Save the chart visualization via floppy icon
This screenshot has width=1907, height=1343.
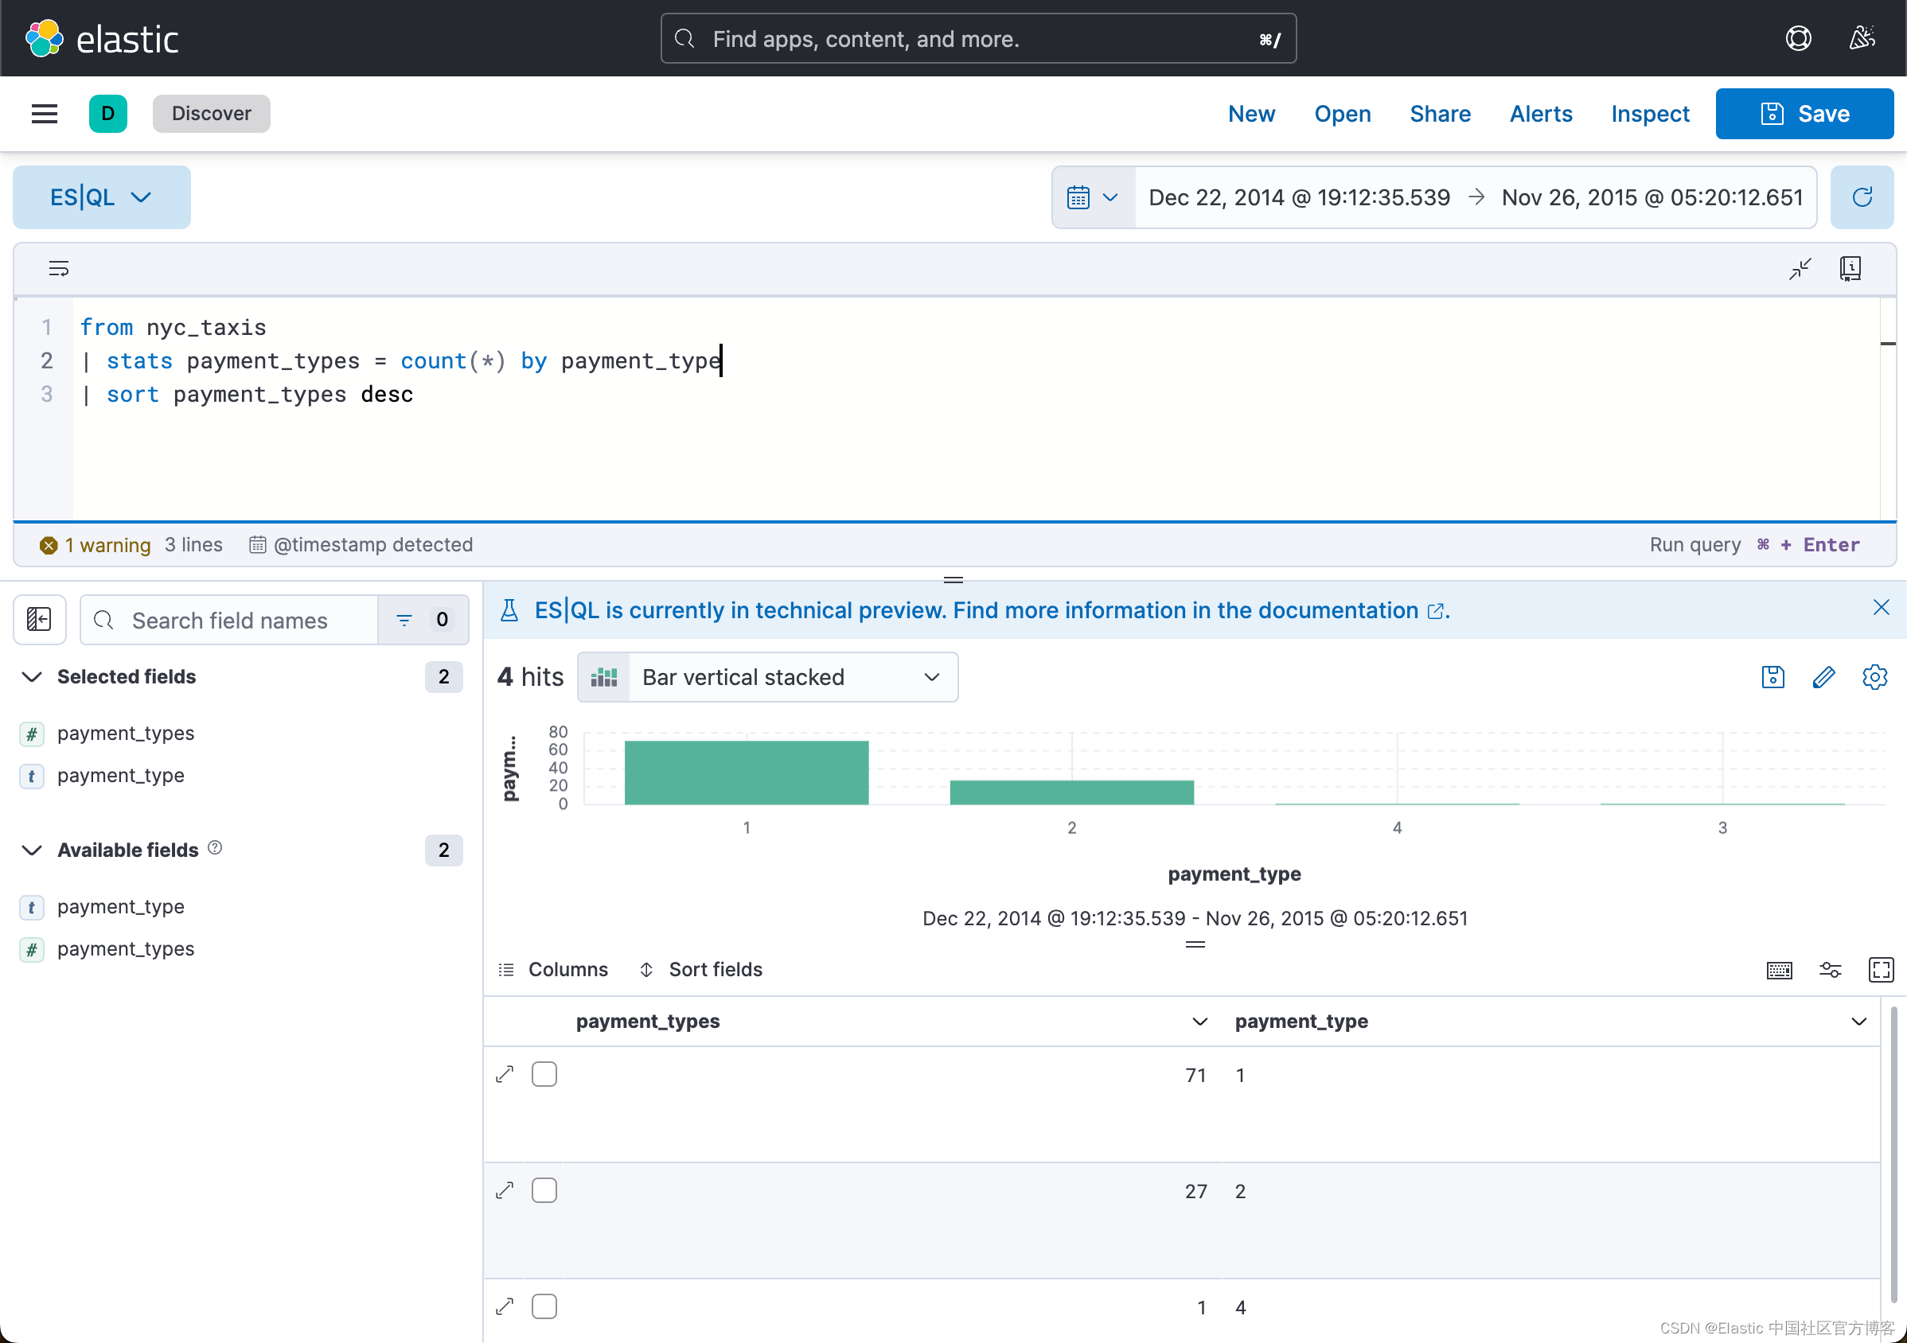1772,676
